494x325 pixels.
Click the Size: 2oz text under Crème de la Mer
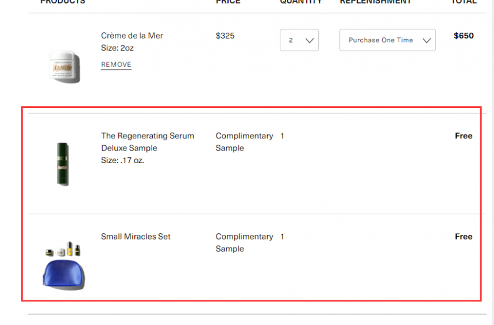tap(117, 48)
